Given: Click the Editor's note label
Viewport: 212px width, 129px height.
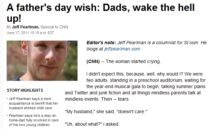Looking at the screenshot, I should click(101, 43).
